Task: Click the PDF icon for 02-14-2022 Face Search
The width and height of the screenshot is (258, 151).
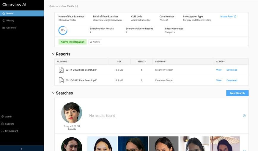Action: coord(61,70)
